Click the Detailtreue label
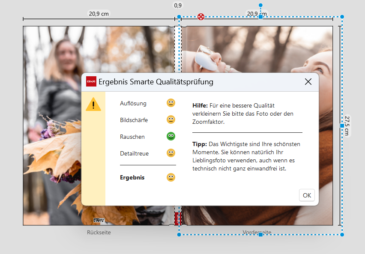 click(x=135, y=154)
